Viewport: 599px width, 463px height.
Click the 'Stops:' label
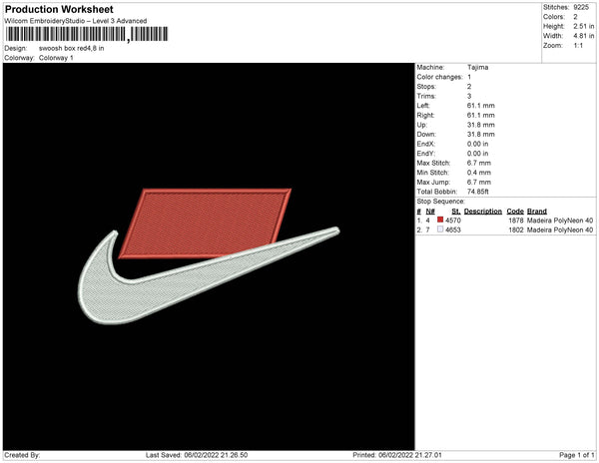(426, 87)
